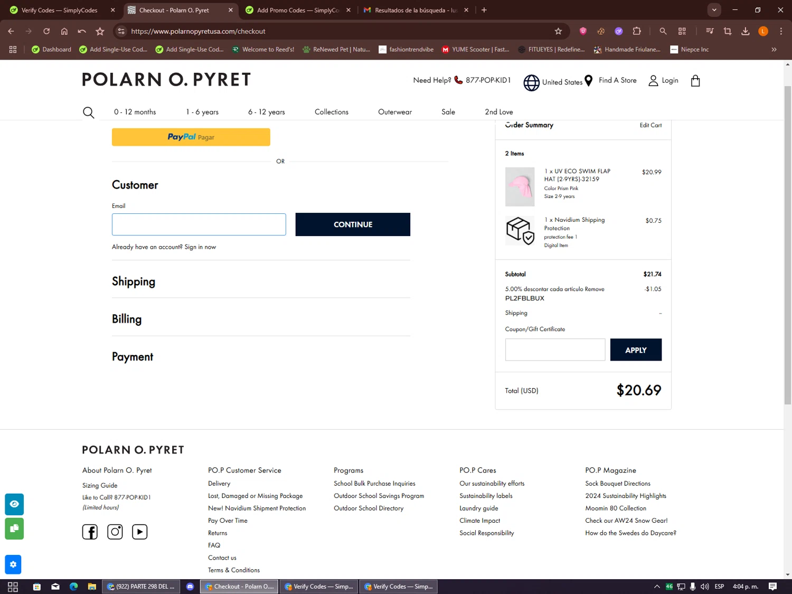Open the Sizing Guide link
The image size is (792, 594).
(x=100, y=486)
